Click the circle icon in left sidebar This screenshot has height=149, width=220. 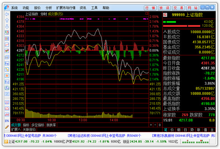pos(7,94)
